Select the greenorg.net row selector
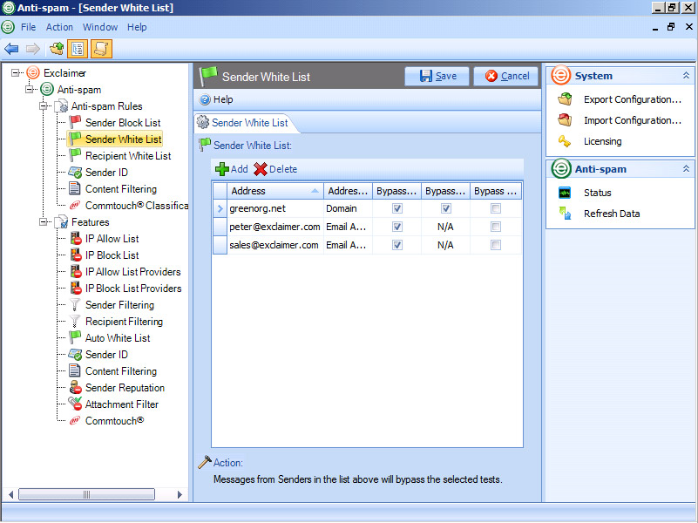 (x=220, y=208)
